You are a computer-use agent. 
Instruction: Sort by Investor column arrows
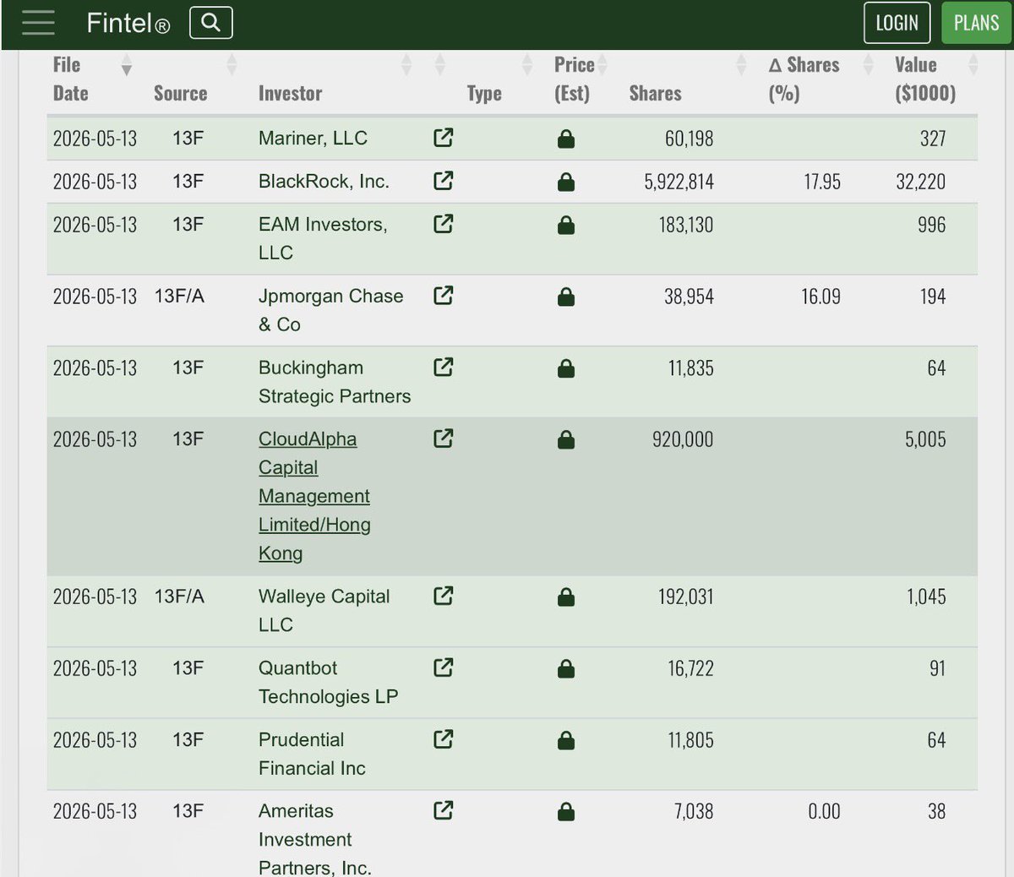(406, 65)
